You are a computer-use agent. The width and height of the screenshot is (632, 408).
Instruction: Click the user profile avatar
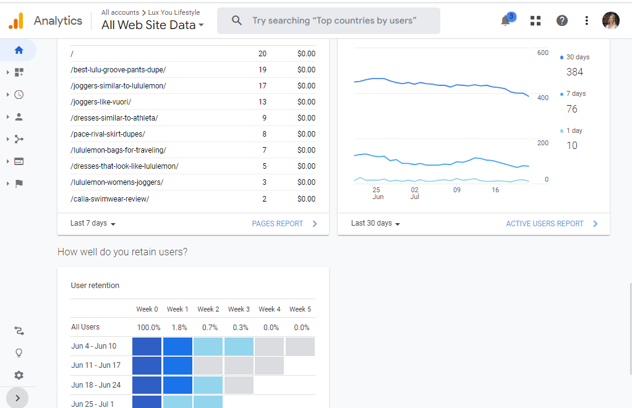click(610, 20)
